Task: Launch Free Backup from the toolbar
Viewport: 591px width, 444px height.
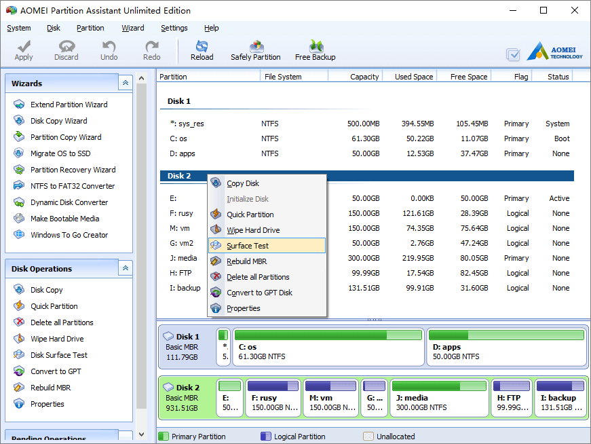Action: click(315, 50)
